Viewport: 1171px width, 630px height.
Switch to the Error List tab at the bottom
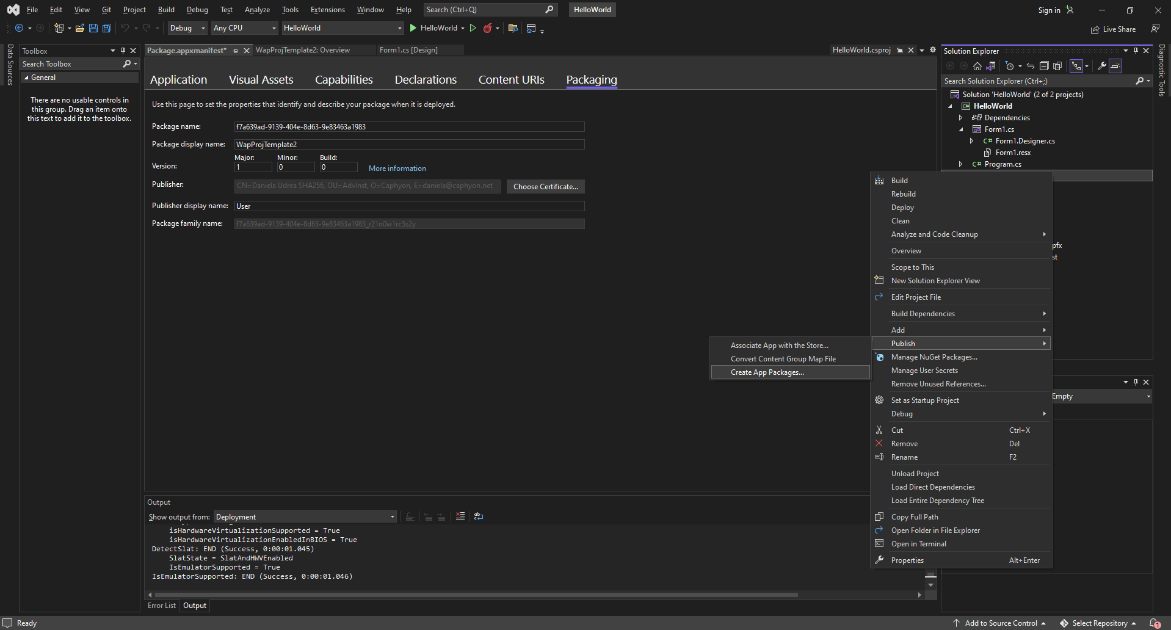[x=162, y=606]
